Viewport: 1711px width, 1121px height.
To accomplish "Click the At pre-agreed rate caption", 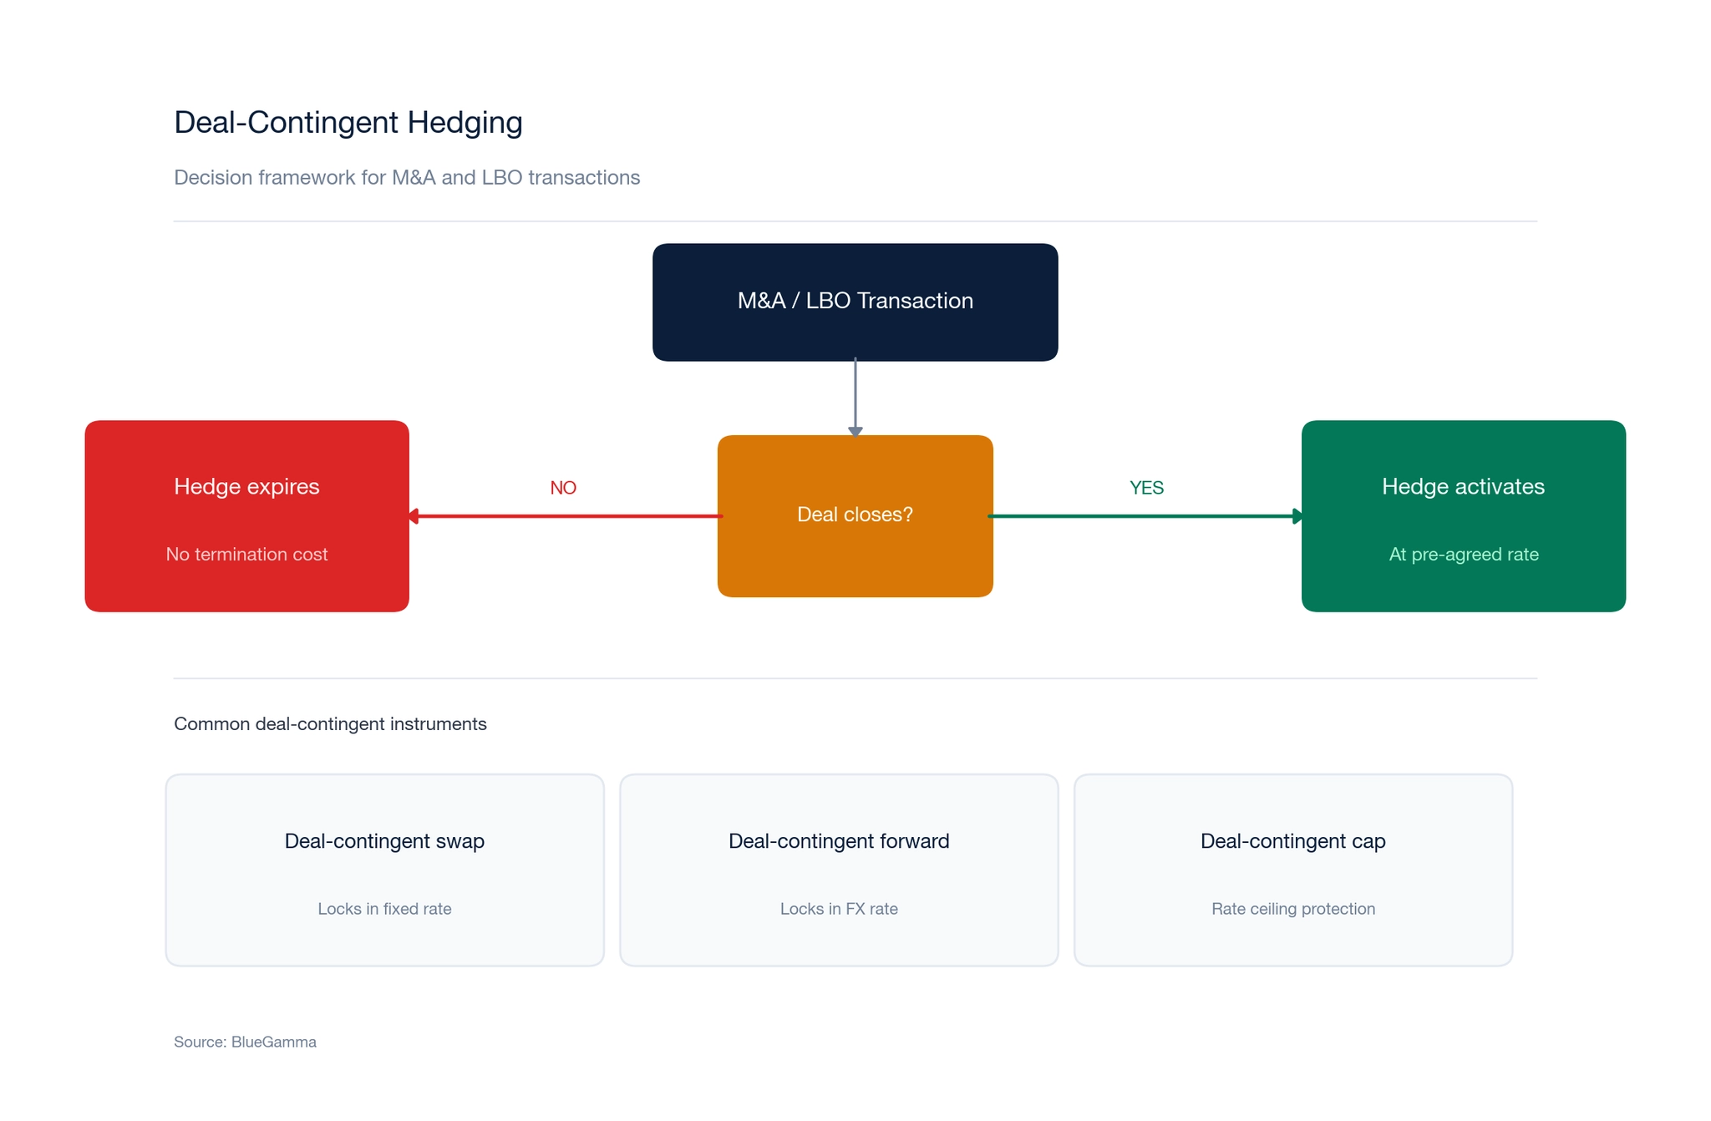I will pyautogui.click(x=1462, y=554).
